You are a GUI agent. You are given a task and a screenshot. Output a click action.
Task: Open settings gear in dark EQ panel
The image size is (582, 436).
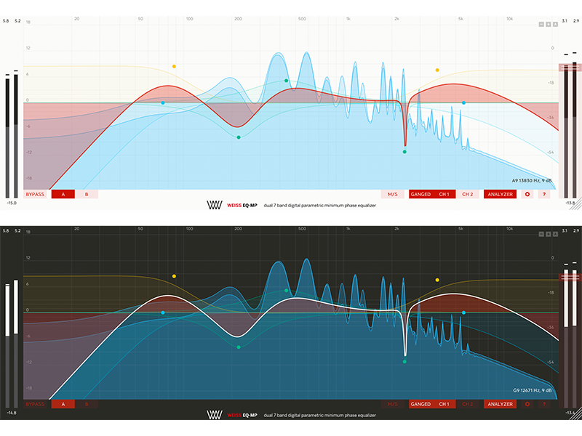tap(527, 404)
